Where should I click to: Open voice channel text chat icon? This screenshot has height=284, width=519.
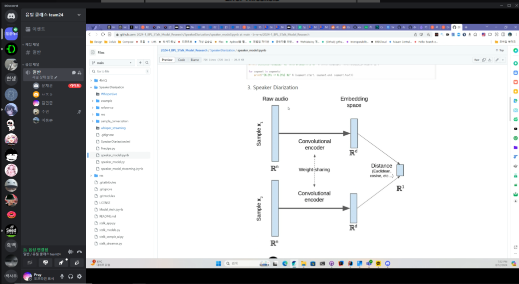coord(74,72)
